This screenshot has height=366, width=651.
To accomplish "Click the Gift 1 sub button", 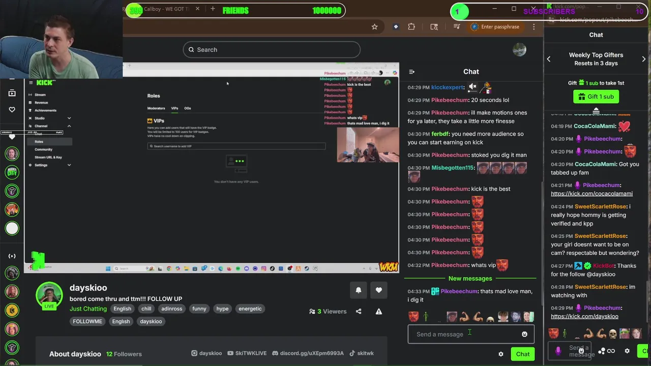I will coord(596,97).
